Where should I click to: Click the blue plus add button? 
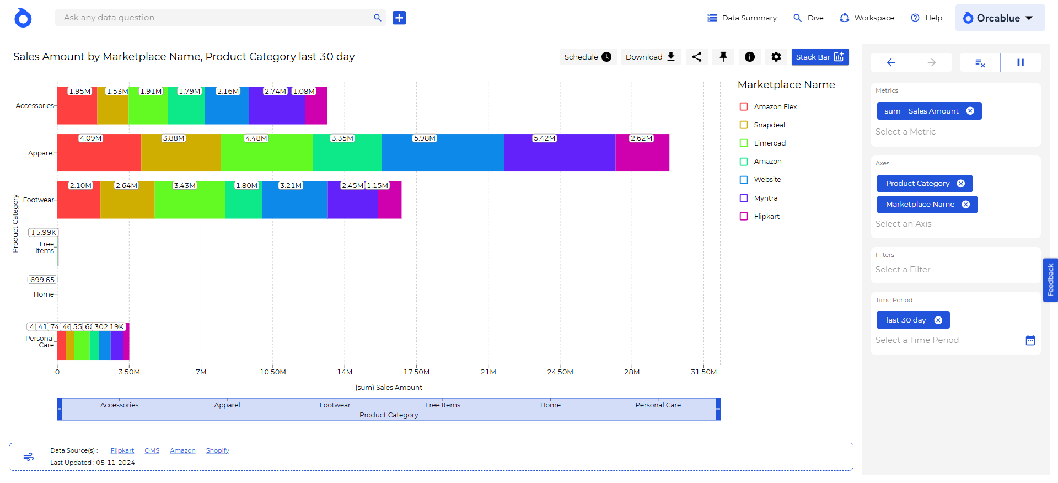pyautogui.click(x=399, y=18)
